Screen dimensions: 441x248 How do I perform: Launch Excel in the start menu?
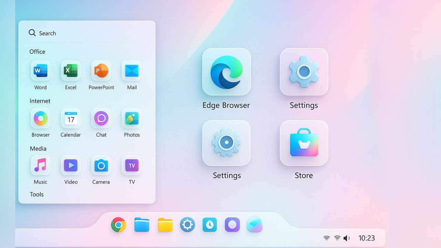(71, 71)
